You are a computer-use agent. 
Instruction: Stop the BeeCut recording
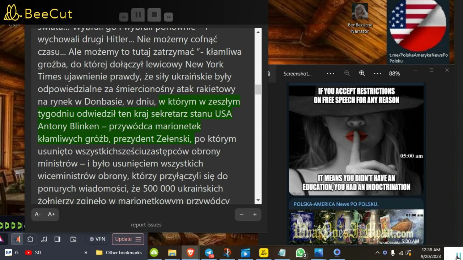[x=154, y=15]
